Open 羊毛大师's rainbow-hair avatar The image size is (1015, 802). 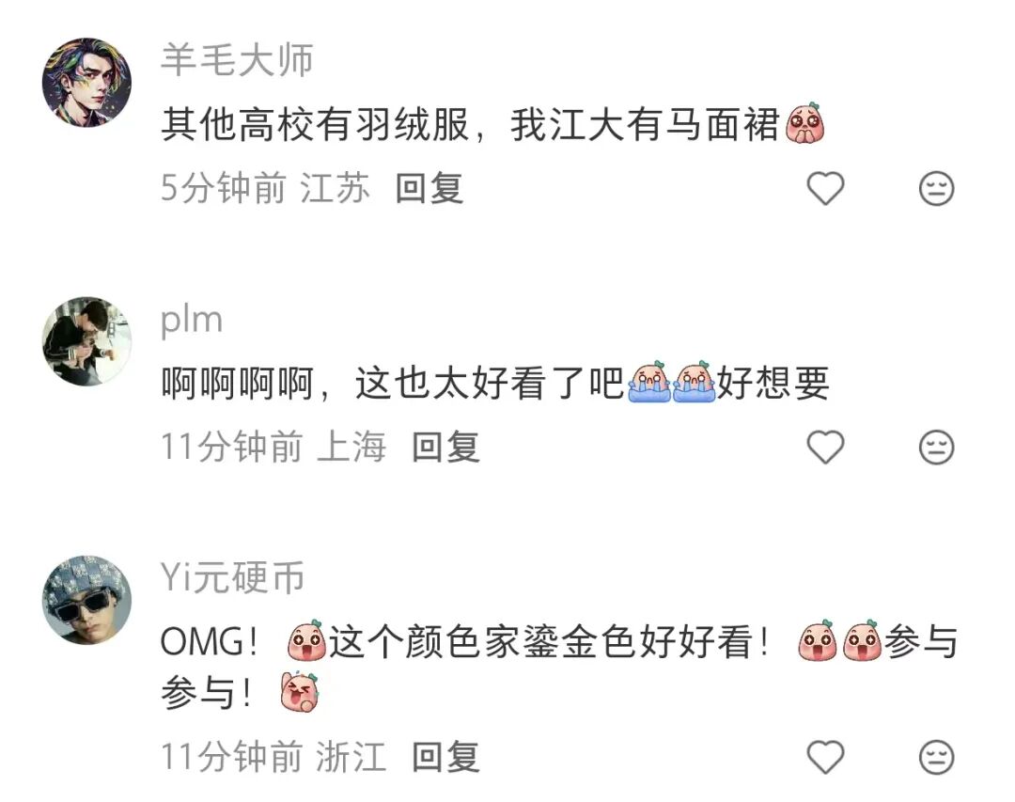[86, 83]
